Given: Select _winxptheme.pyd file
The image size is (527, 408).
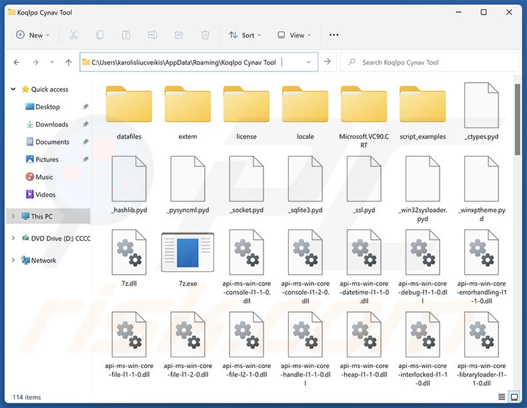Looking at the screenshot, I should 481,189.
